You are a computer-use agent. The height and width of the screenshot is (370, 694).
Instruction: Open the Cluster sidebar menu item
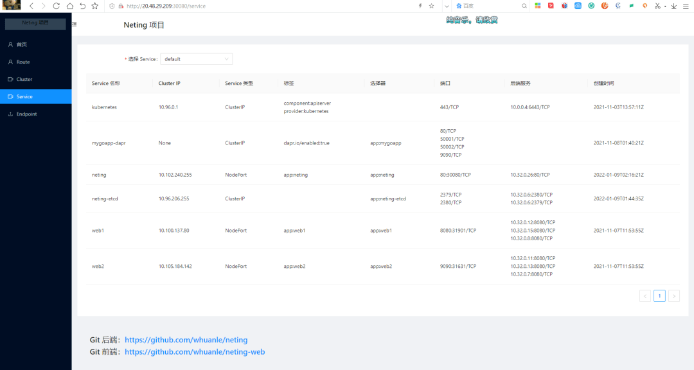point(36,79)
